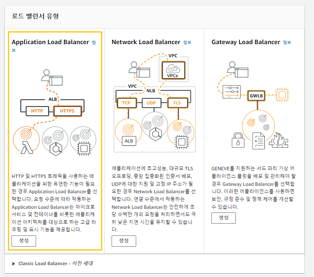Viewport: 314px width, 277px height.
Task: Click the user client icon in NLB diagram
Action: pos(140,70)
